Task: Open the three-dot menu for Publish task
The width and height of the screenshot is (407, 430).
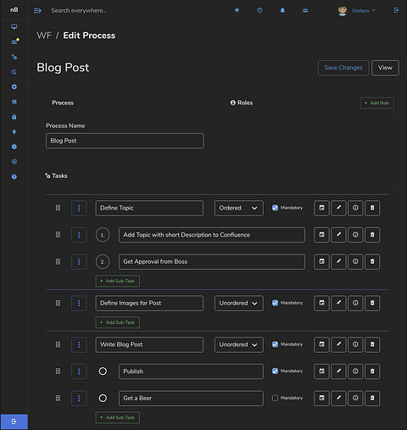Action: pos(79,371)
